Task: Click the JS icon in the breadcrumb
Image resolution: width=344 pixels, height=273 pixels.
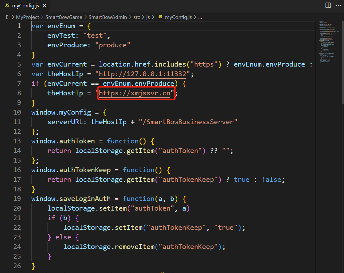Action: [x=160, y=17]
